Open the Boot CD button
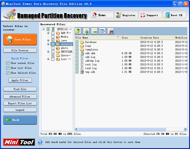190x149 pixels. (x=174, y=15)
